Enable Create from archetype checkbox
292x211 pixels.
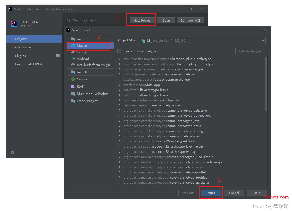click(119, 51)
